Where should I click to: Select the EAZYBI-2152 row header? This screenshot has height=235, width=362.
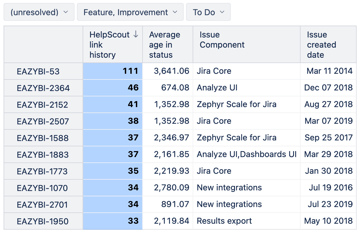click(x=44, y=105)
